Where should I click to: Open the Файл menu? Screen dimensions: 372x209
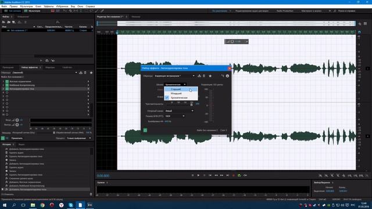(x=4, y=6)
